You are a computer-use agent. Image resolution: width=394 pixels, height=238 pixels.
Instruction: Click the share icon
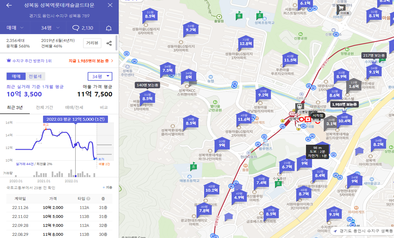click(109, 43)
